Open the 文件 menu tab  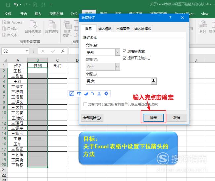8,14
